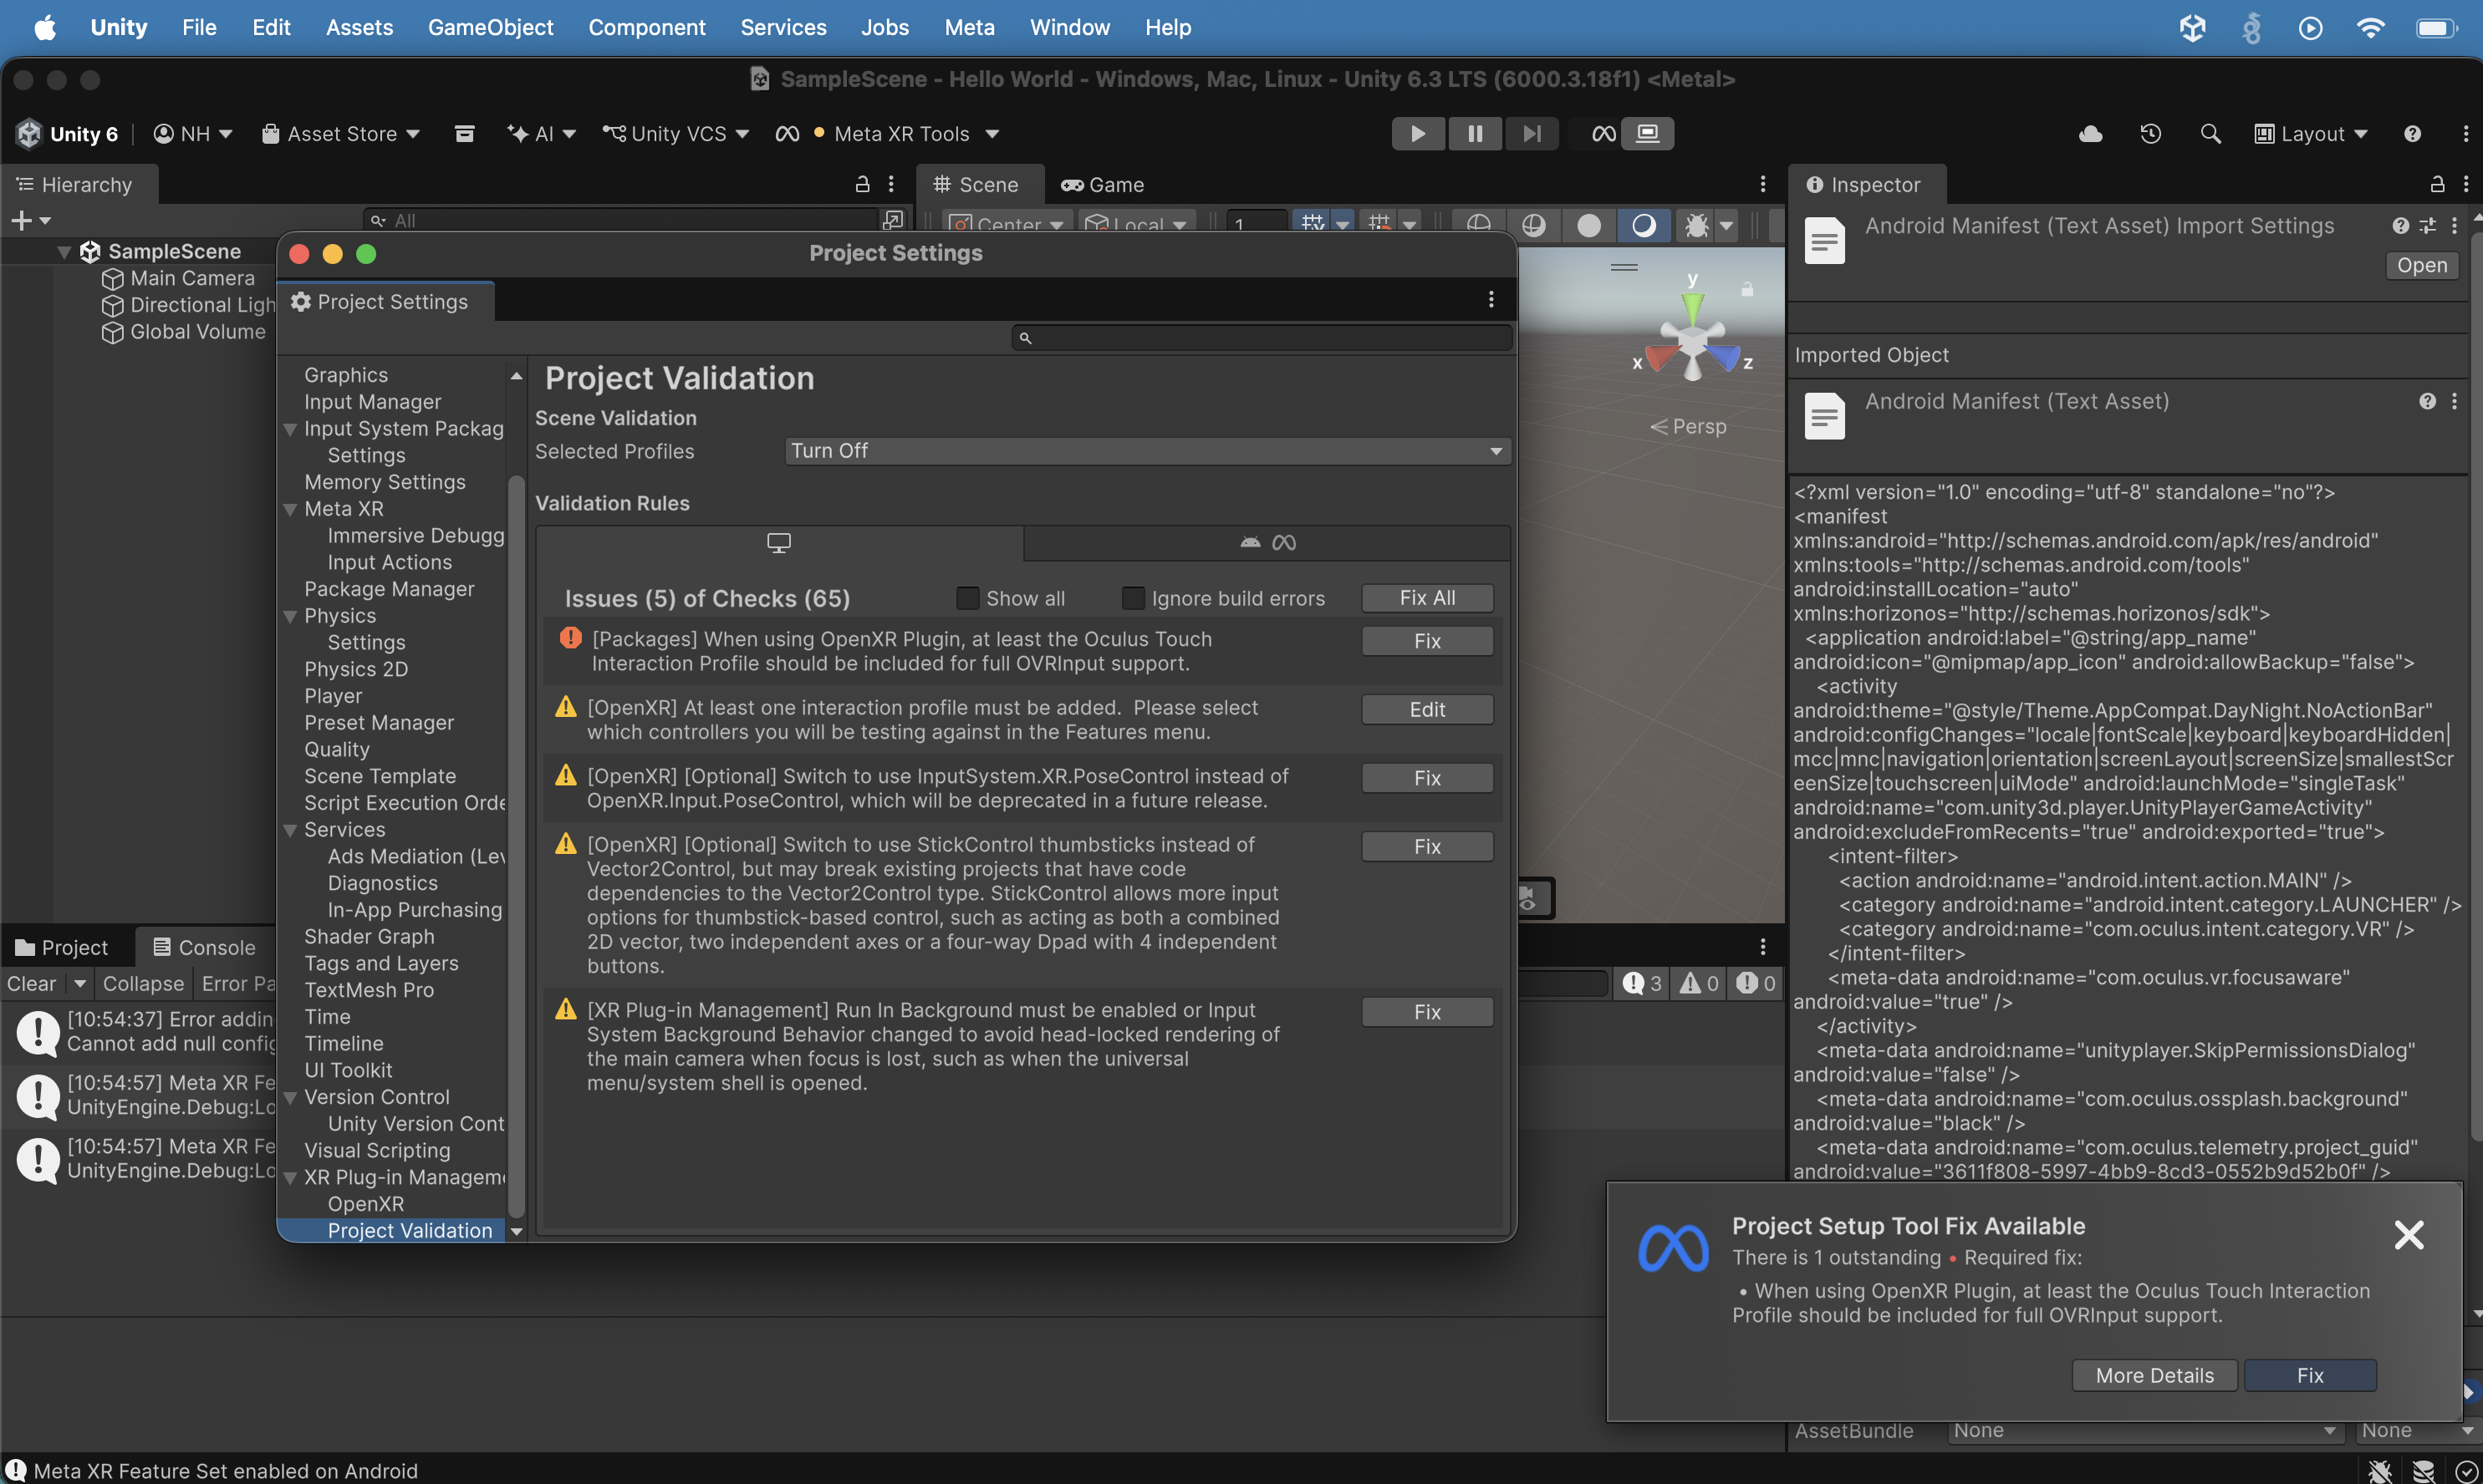Open the Component menu
The height and width of the screenshot is (1484, 2483).
[x=646, y=28]
